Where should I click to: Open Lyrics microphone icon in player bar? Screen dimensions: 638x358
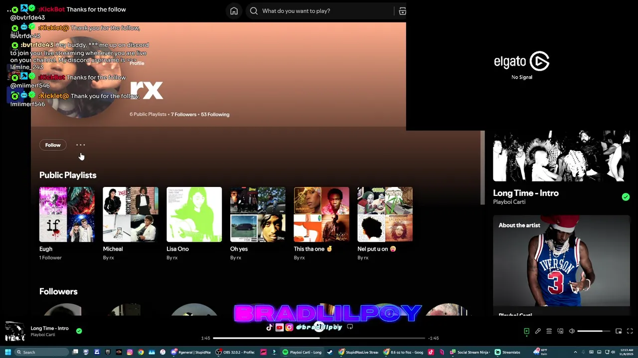pos(538,331)
